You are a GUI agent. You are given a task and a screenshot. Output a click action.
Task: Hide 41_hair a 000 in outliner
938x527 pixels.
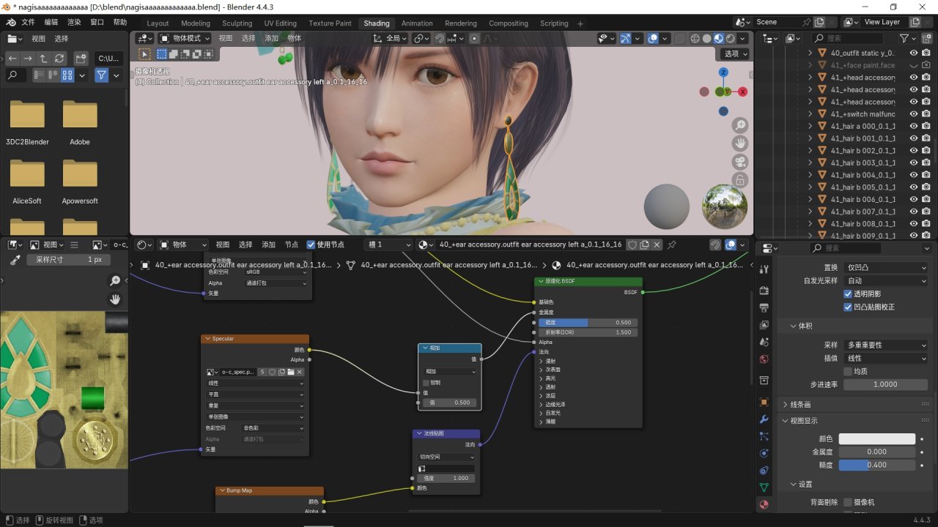pyautogui.click(x=914, y=126)
